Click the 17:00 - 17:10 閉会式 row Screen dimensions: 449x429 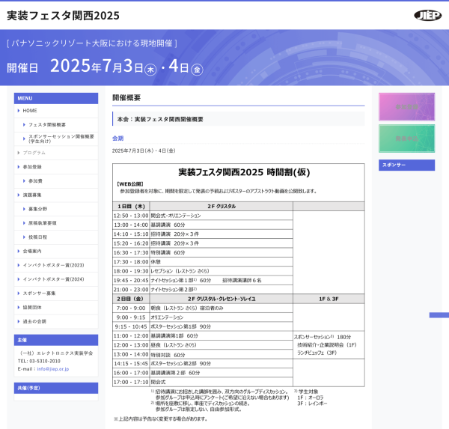203,382
